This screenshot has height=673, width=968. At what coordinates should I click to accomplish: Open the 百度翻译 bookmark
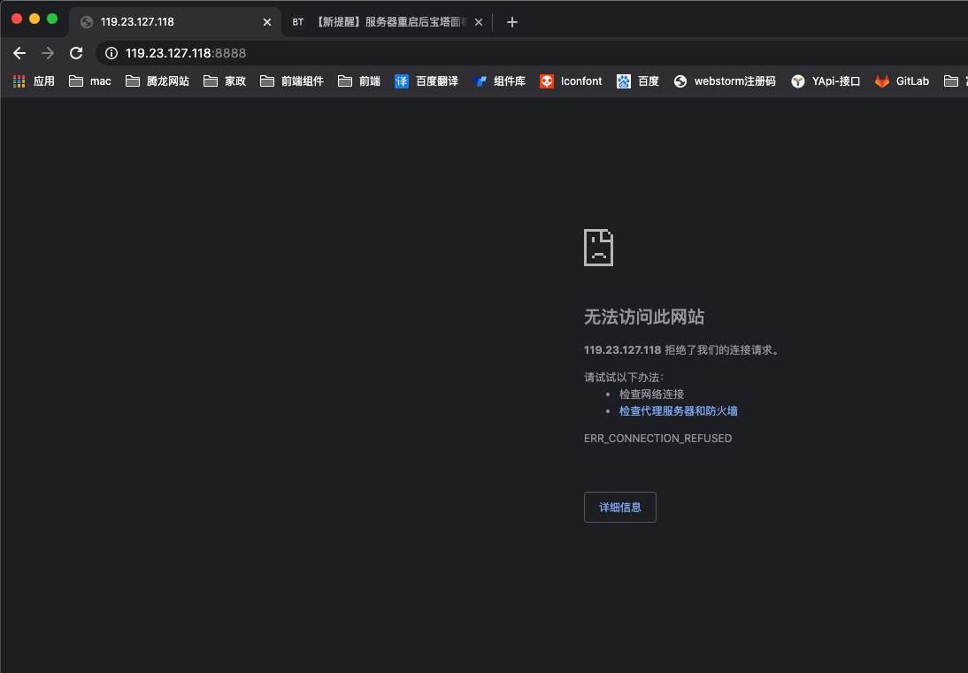click(426, 81)
